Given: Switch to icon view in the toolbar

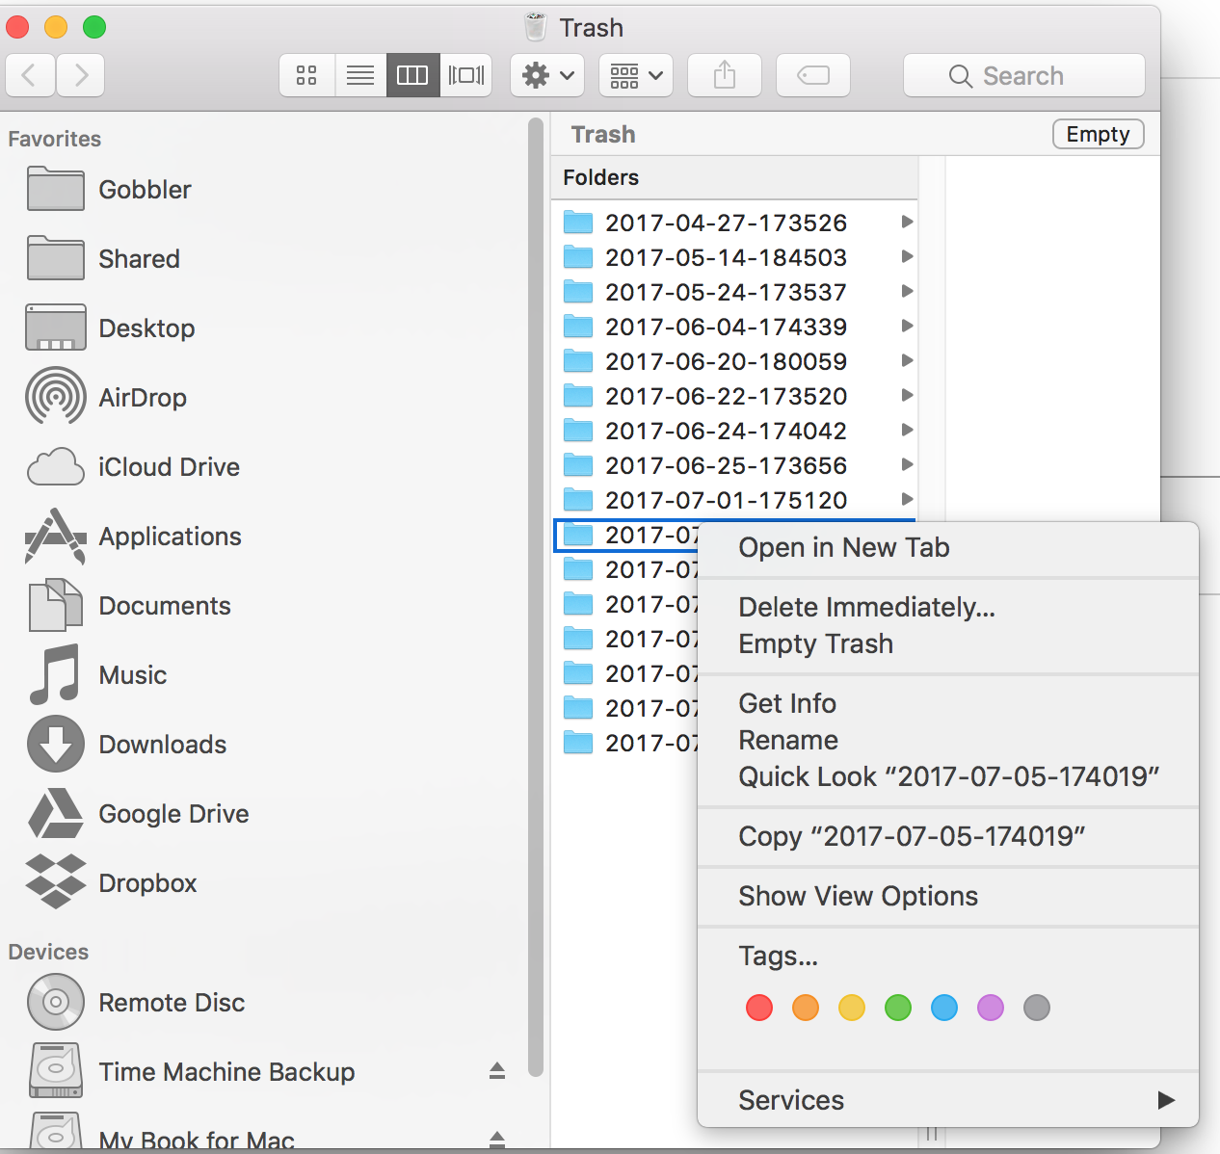Looking at the screenshot, I should click(306, 75).
